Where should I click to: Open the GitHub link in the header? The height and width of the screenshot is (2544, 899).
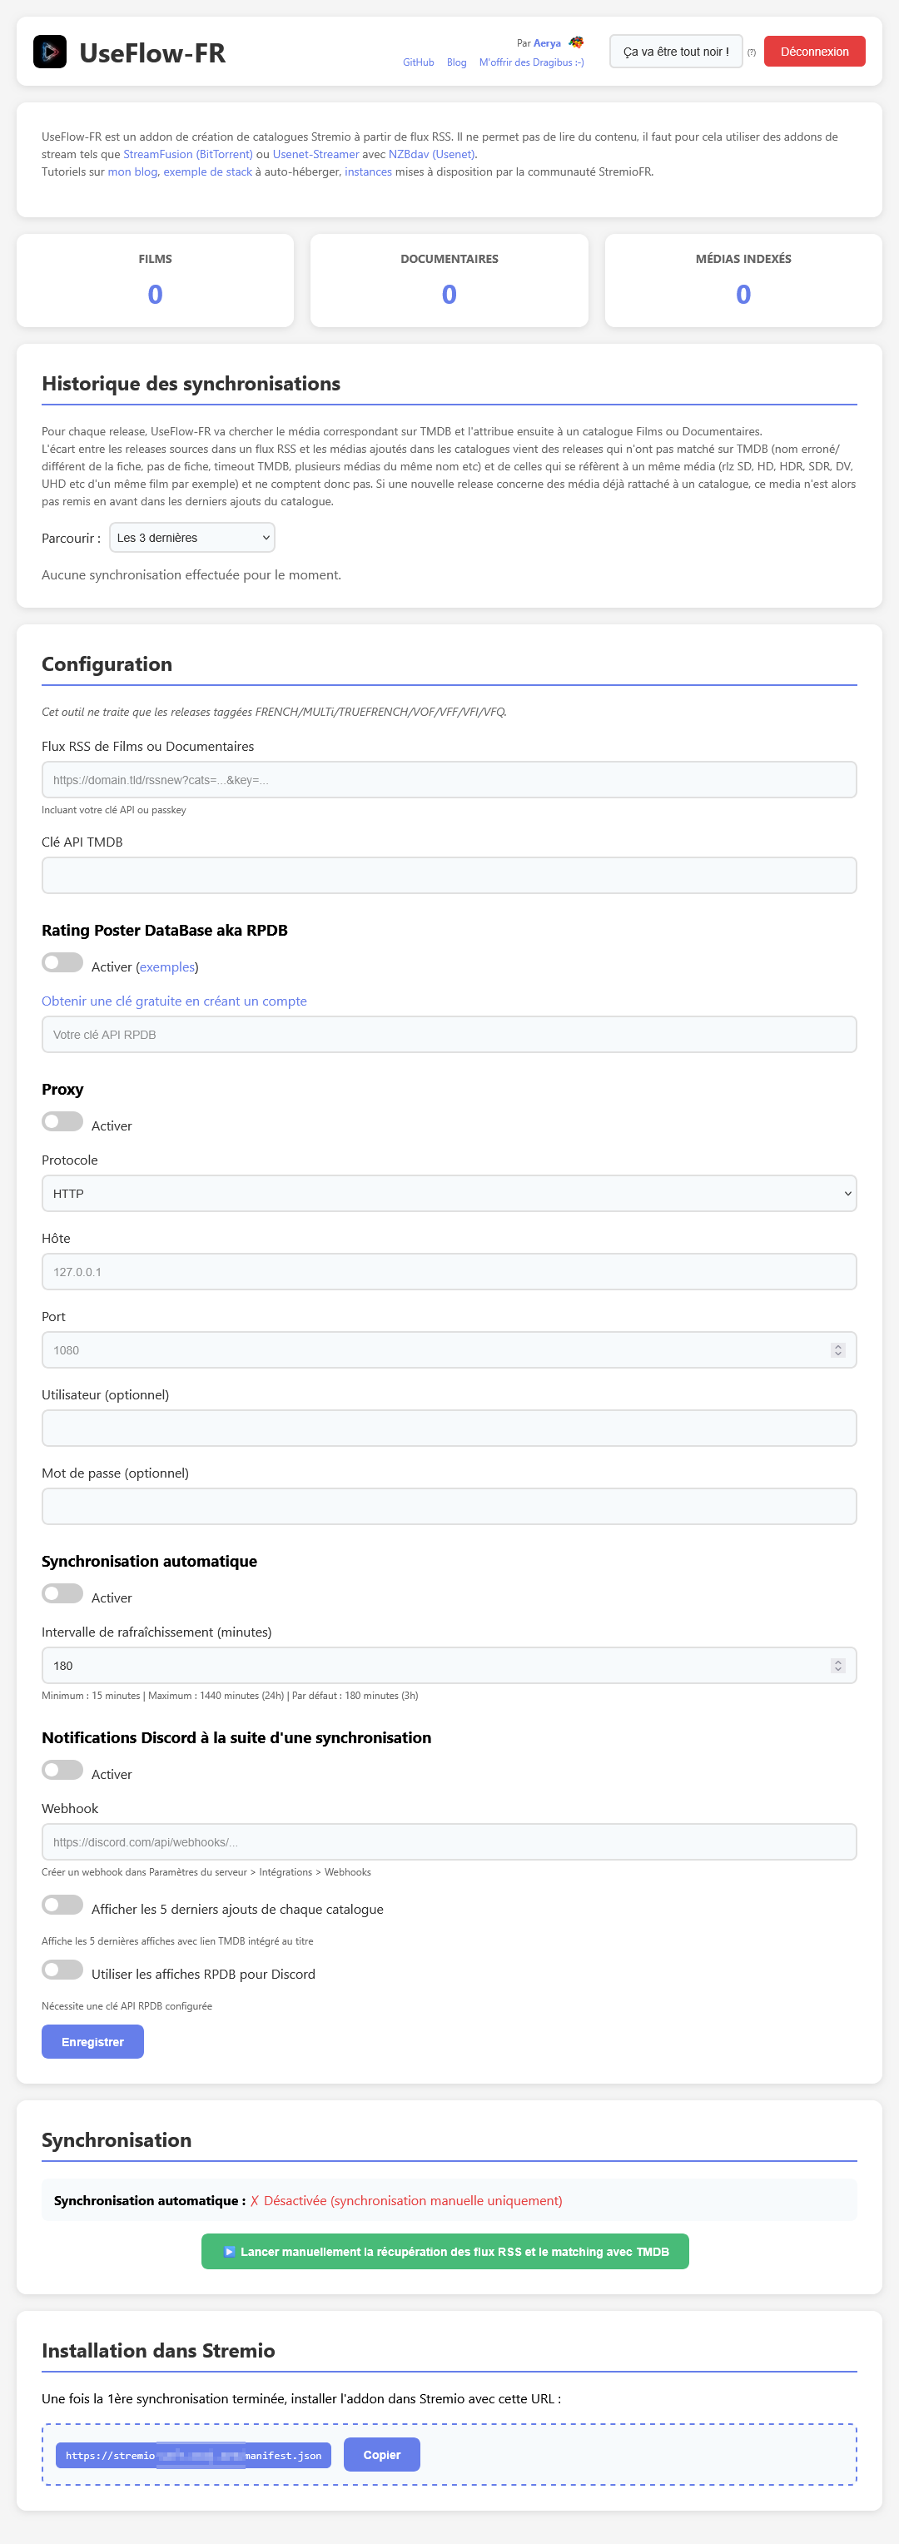pos(418,62)
